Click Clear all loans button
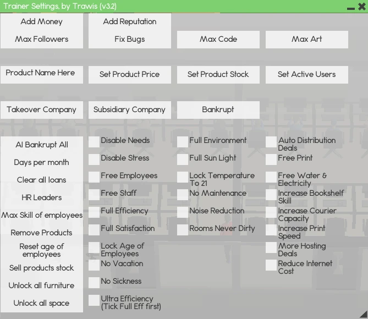Screen dimensions: 368x319 tap(42, 180)
